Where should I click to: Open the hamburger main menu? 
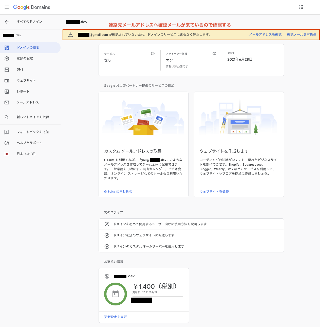coord(7,7)
